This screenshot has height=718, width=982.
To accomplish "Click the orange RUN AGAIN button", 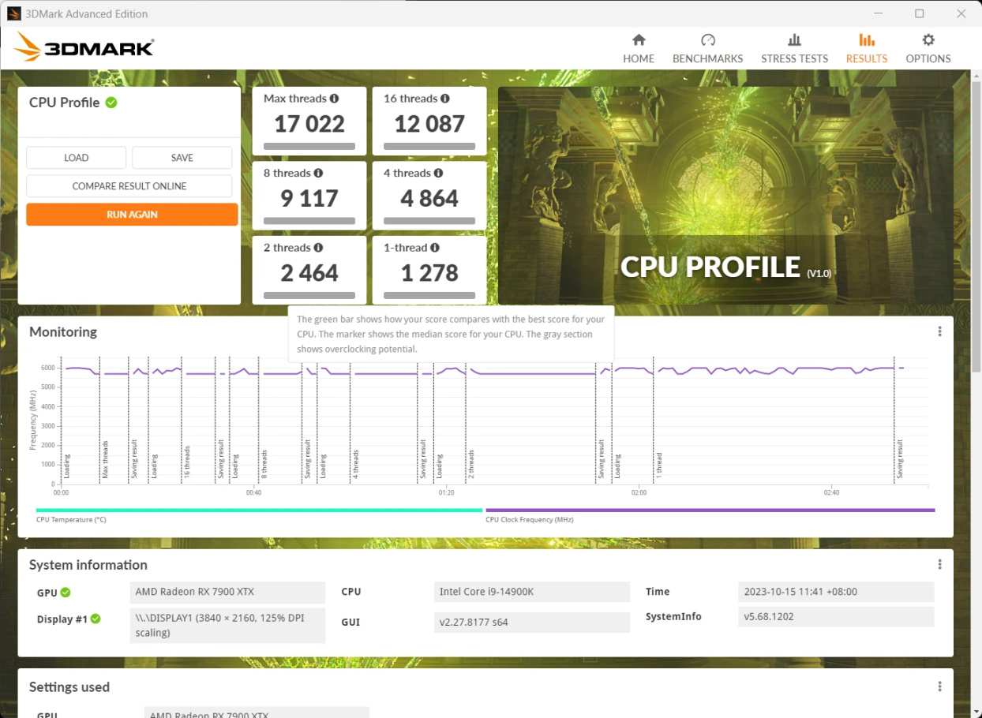I will pyautogui.click(x=132, y=215).
